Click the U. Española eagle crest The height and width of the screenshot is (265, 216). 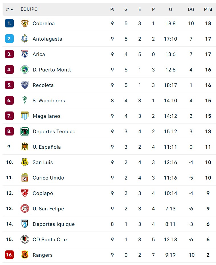pyautogui.click(x=25, y=147)
